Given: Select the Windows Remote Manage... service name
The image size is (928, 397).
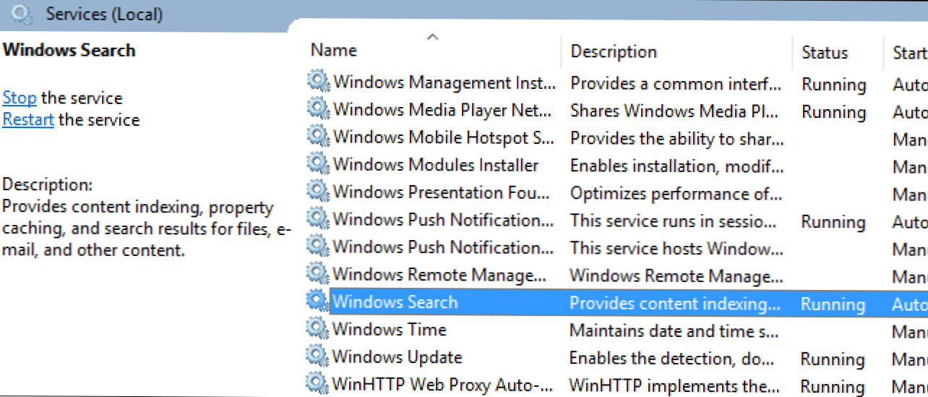Looking at the screenshot, I should pyautogui.click(x=439, y=275).
